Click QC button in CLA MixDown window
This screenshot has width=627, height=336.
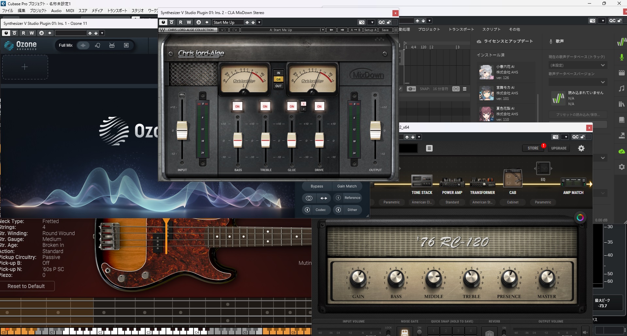382,22
